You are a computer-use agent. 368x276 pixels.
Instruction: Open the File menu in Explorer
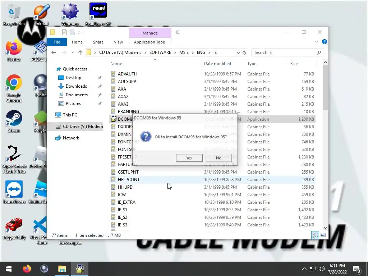tap(57, 42)
